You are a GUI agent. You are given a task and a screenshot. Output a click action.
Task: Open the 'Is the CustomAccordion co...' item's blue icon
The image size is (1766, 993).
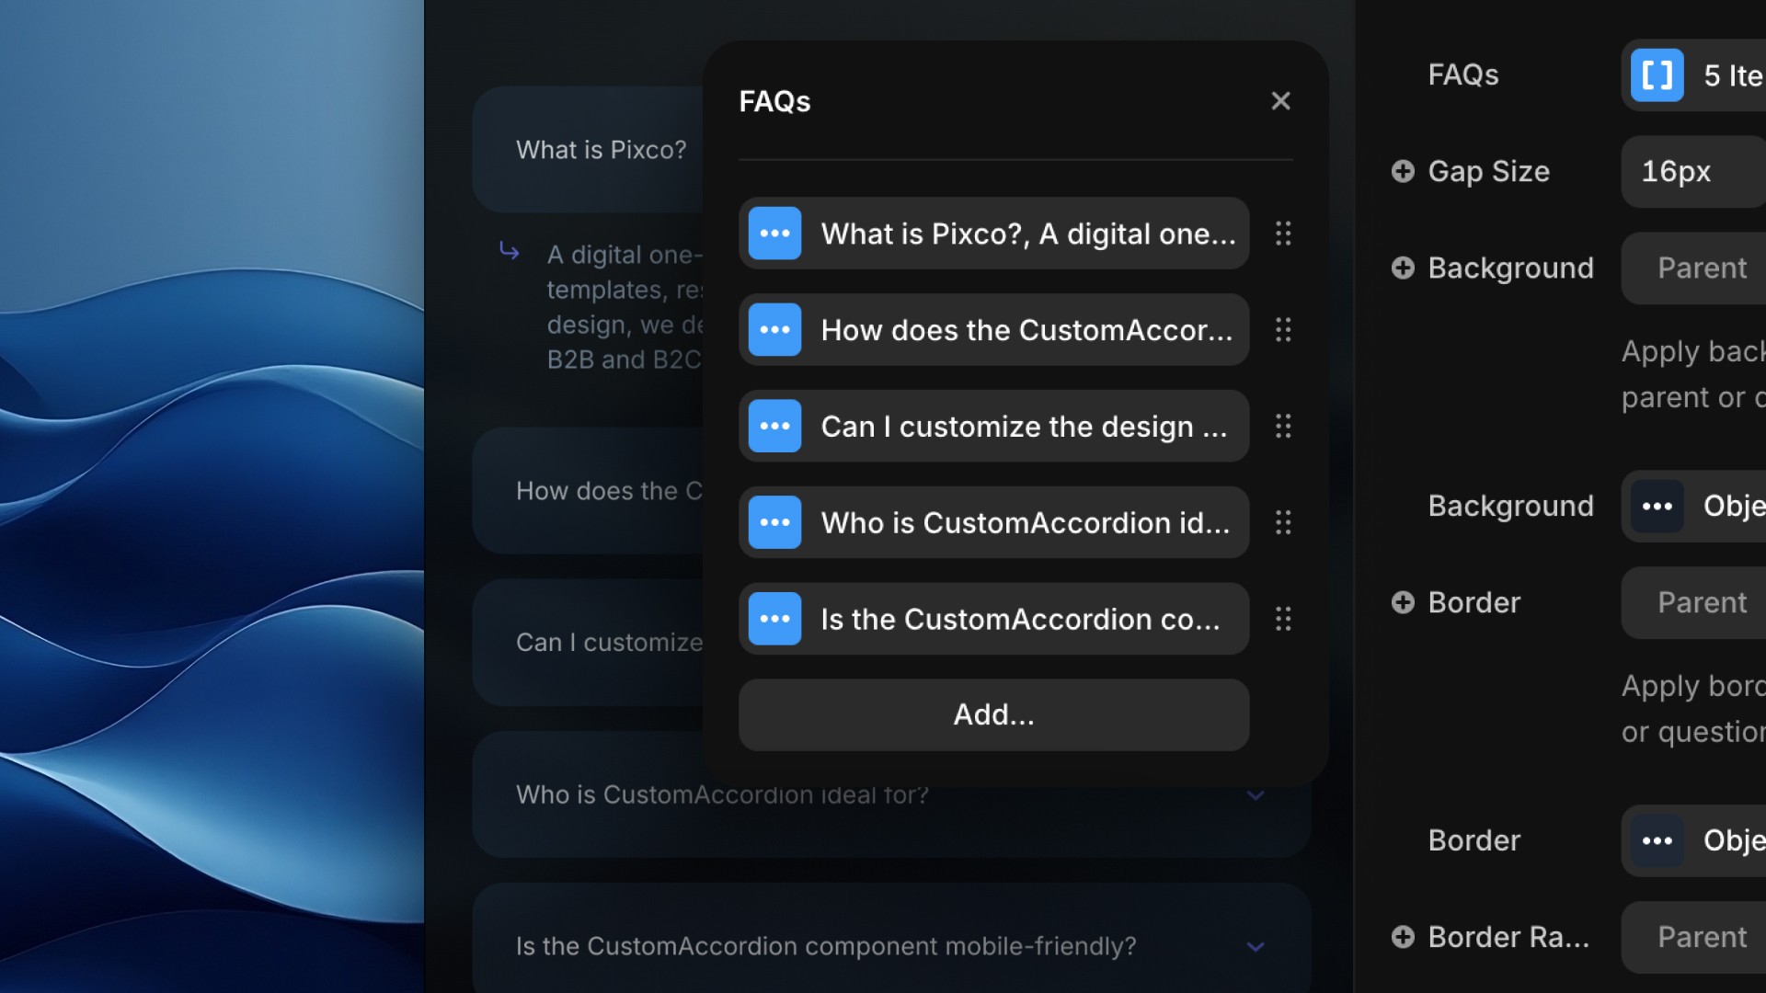pos(774,619)
